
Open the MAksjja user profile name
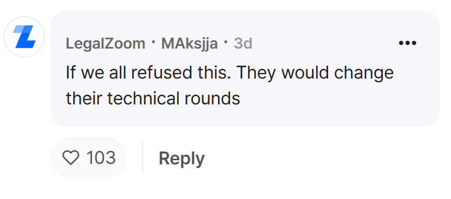[189, 44]
